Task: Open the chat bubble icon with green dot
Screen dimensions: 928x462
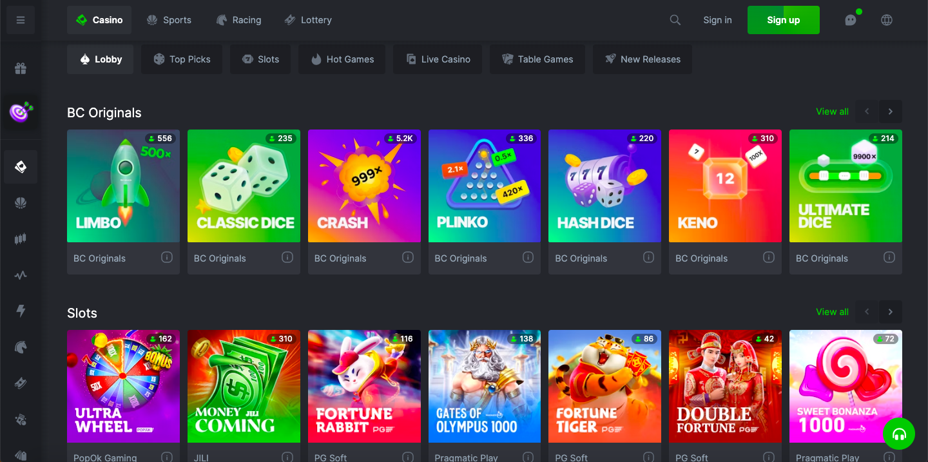Action: 851,20
